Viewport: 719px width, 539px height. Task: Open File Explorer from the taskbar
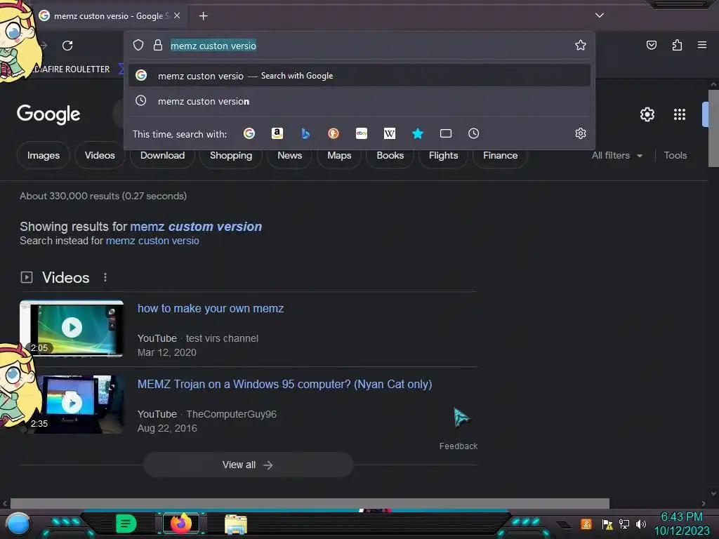point(236,524)
